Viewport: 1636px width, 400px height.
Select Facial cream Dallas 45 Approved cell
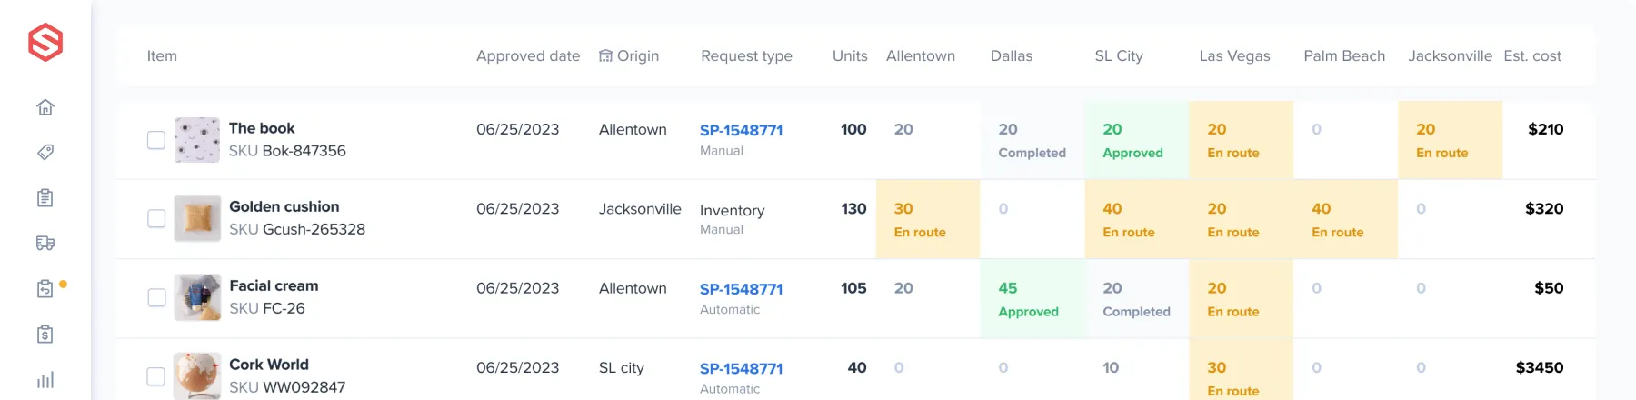pyautogui.click(x=1032, y=298)
